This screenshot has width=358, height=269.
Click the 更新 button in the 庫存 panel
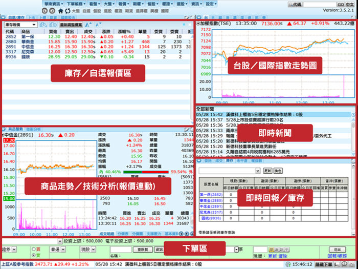pos(267,171)
